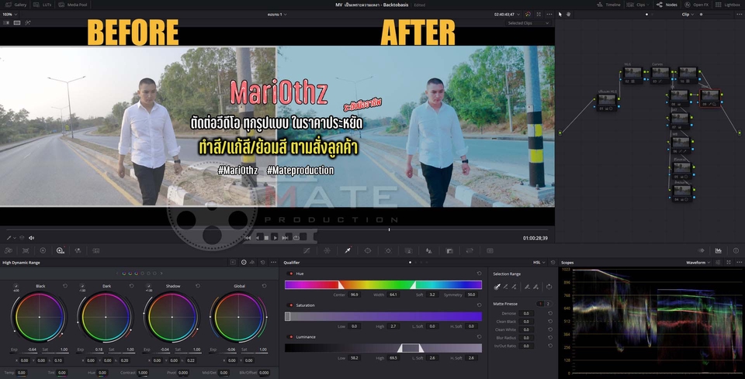Open the Color Wheels palette
The height and width of the screenshot is (379, 745).
coord(43,250)
